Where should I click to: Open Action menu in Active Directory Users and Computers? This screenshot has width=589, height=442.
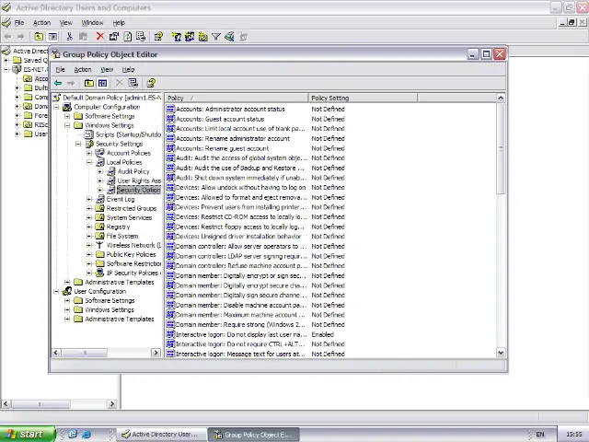(41, 23)
